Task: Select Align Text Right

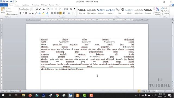Action: [x=58, y=13]
